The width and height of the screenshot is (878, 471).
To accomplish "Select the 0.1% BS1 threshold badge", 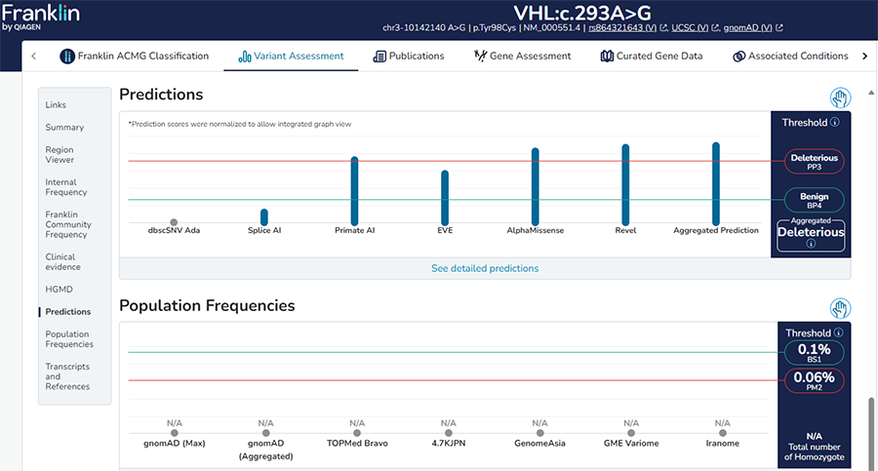I will 814,353.
